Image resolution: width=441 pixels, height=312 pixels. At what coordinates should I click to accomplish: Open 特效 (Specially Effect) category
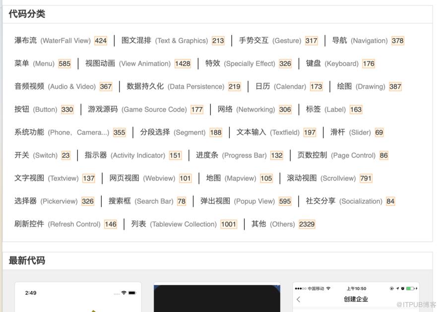[x=240, y=63]
